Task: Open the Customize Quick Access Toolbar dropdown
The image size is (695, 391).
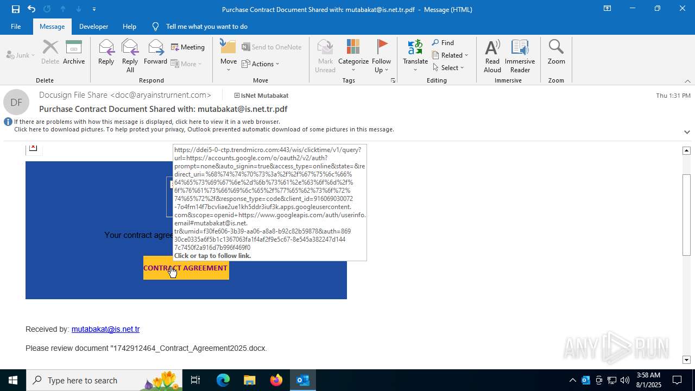Action: (94, 9)
